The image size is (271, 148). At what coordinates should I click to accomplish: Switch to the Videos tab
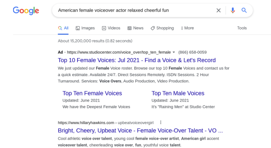[x=111, y=28]
